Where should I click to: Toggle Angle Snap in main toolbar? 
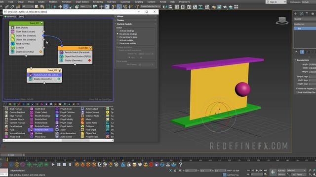pyautogui.click(x=119, y=7)
